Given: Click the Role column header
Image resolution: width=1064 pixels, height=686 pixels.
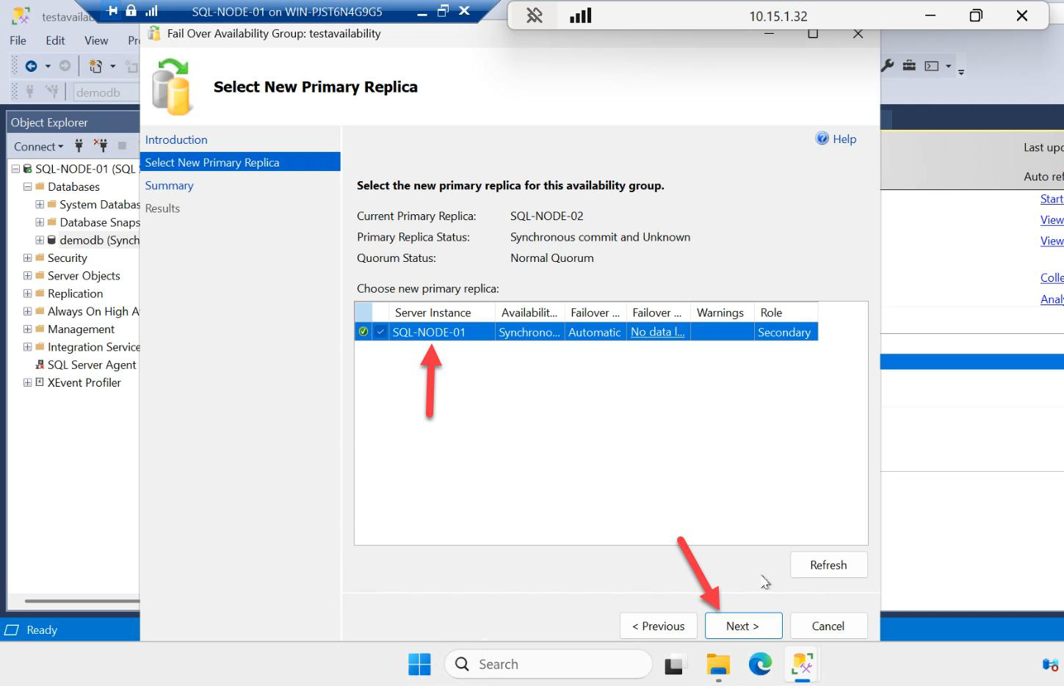Looking at the screenshot, I should [786, 313].
